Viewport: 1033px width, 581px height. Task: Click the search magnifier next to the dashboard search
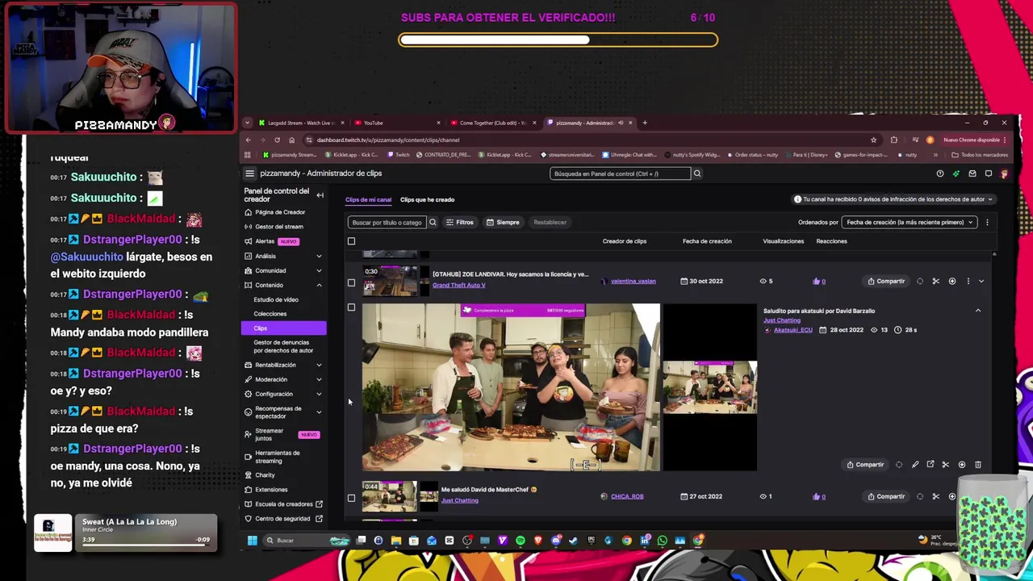697,173
